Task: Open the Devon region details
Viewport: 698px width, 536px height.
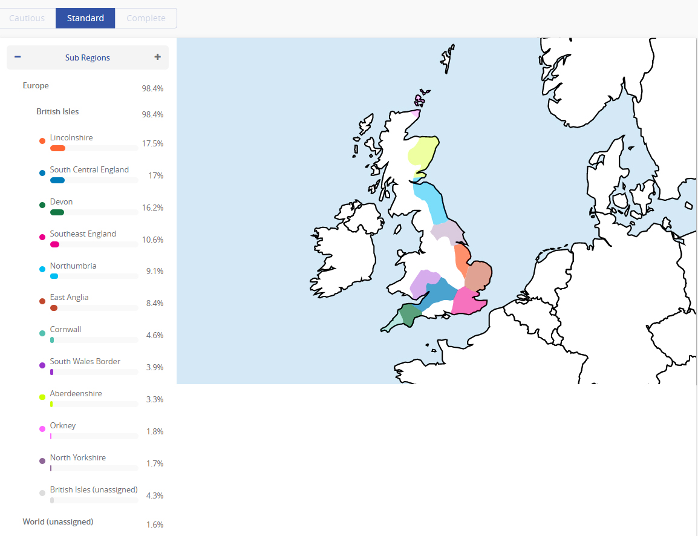Action: pyautogui.click(x=60, y=201)
